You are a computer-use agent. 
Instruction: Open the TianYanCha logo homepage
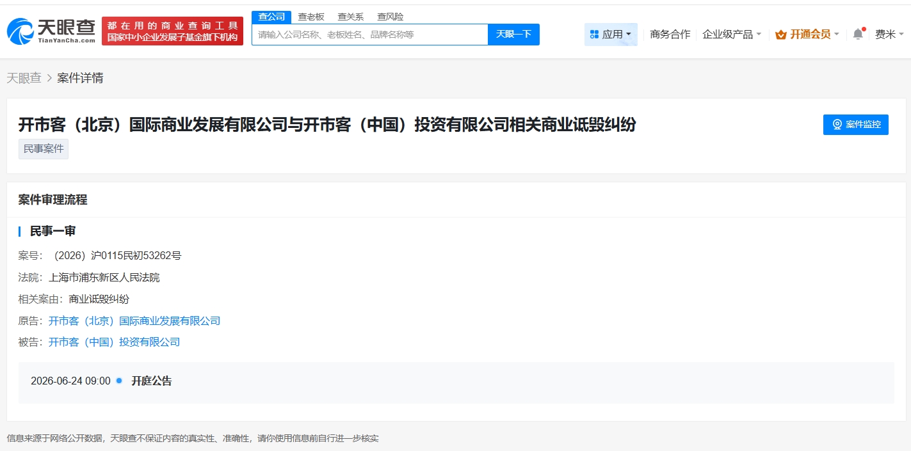pyautogui.click(x=51, y=31)
